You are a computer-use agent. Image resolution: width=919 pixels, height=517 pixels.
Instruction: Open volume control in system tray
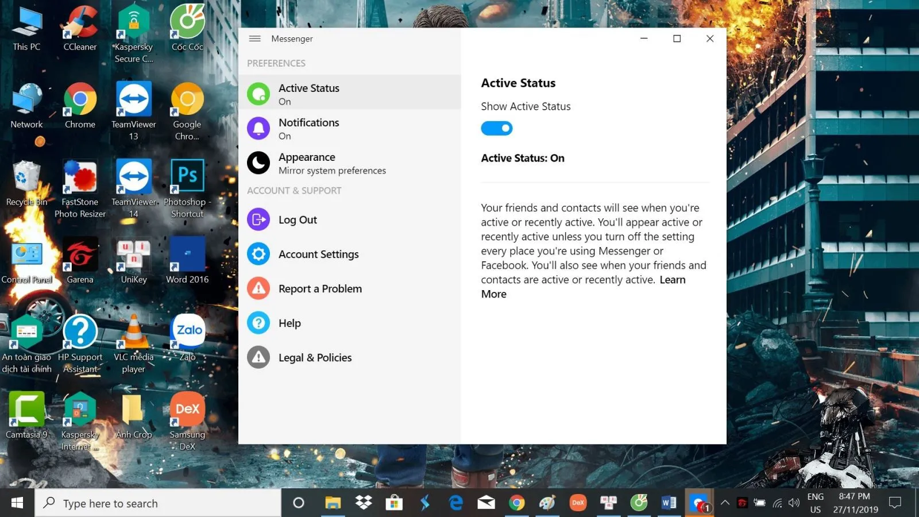click(x=794, y=503)
